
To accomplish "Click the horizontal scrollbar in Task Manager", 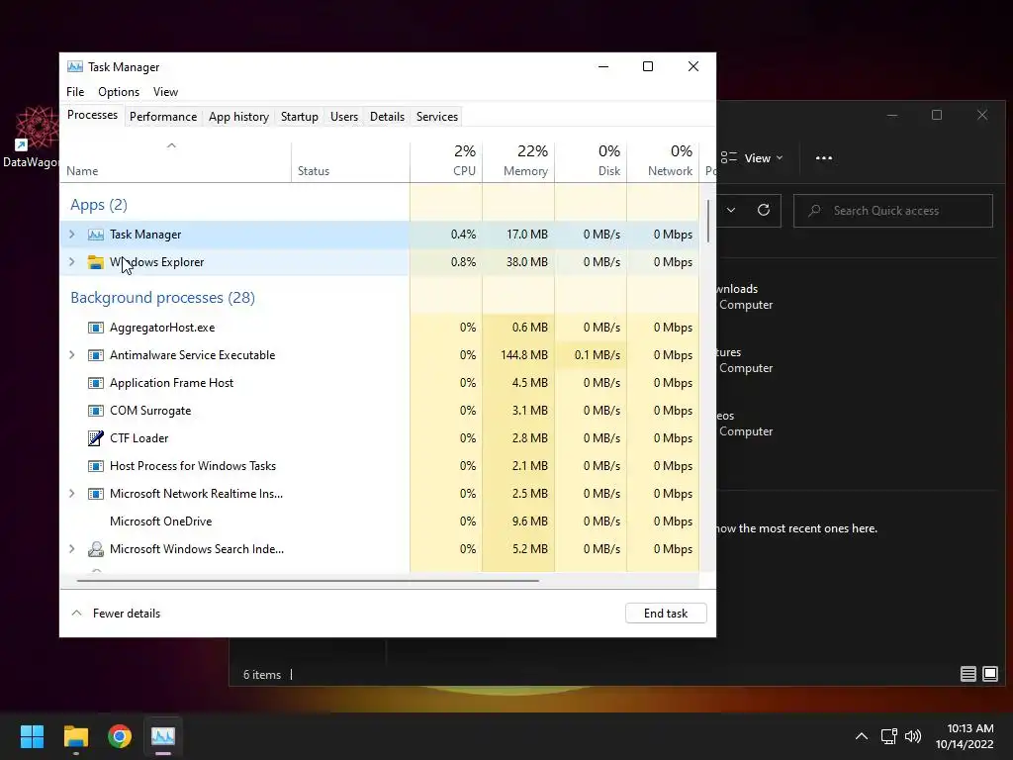I will click(308, 580).
